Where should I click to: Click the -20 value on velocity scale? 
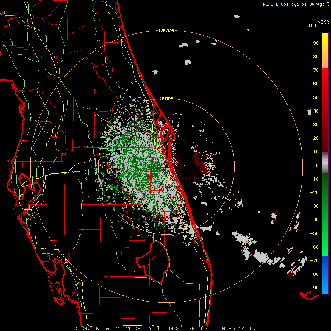[x=314, y=192]
